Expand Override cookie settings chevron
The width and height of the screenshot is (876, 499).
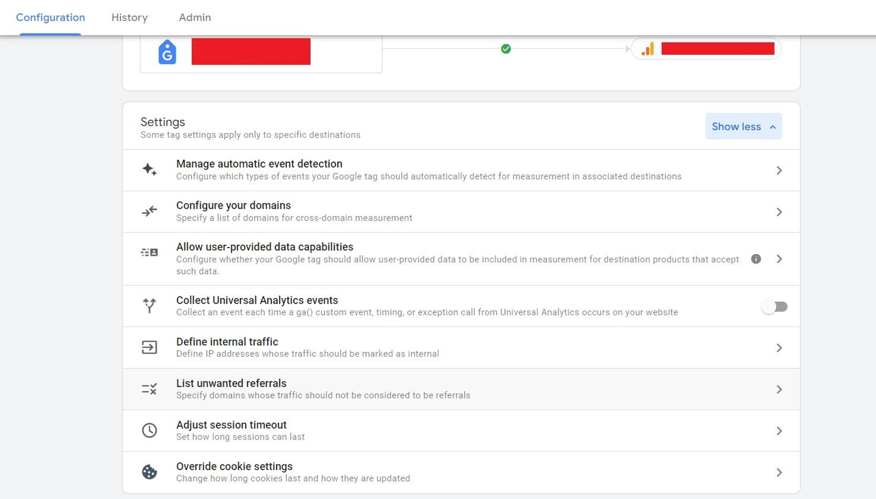point(779,472)
